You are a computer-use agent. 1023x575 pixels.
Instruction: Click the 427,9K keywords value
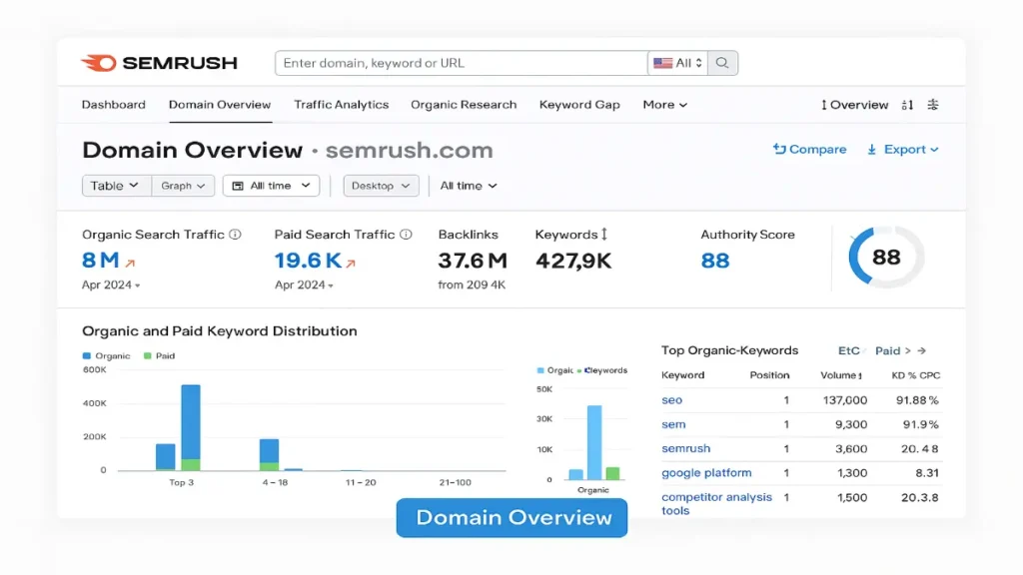point(572,262)
